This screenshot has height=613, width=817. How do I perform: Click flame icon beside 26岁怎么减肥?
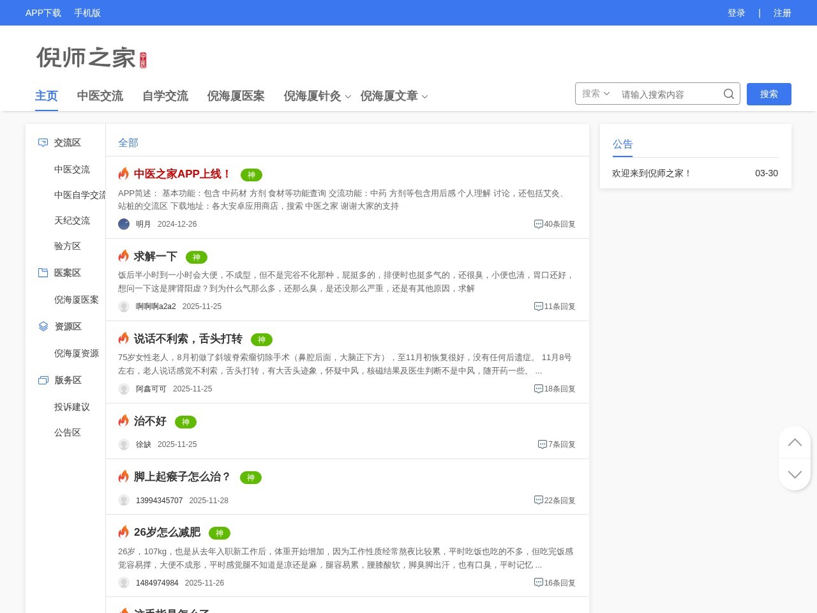click(x=124, y=531)
